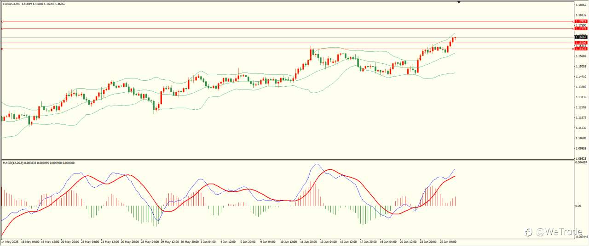This screenshot has height=246, width=589.
Task: Click price axis value 1.12505
Action: click(581, 107)
